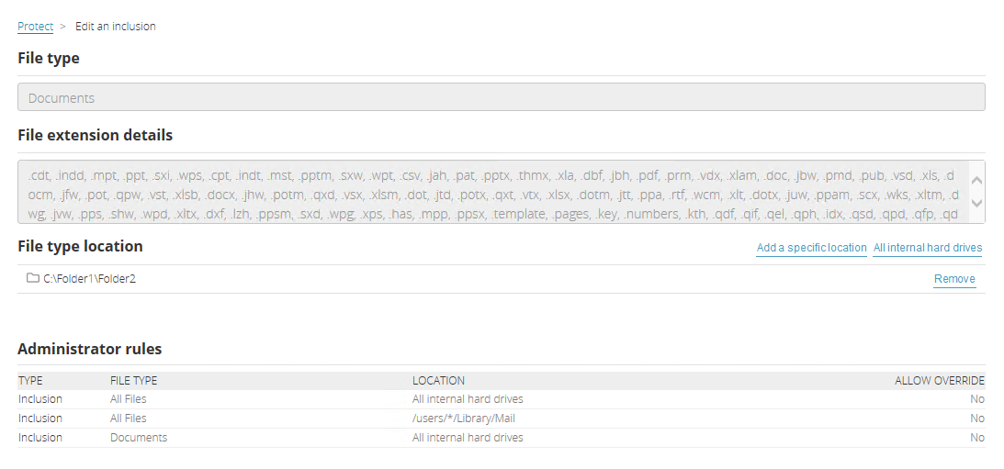Click the Administrator rules heading
Image resolution: width=1004 pixels, height=469 pixels.
pyautogui.click(x=90, y=349)
